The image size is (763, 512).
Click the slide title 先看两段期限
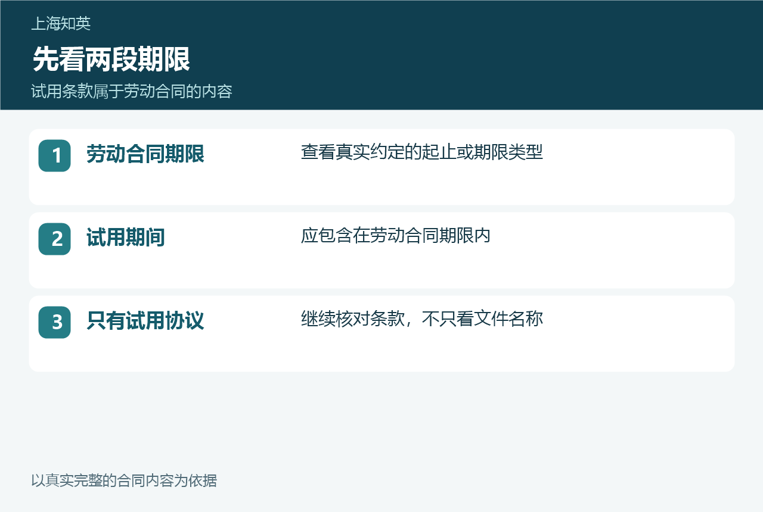tap(111, 60)
